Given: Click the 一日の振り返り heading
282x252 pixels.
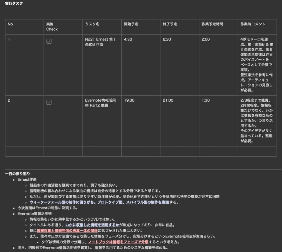Looking at the screenshot, I should coord(17,174).
